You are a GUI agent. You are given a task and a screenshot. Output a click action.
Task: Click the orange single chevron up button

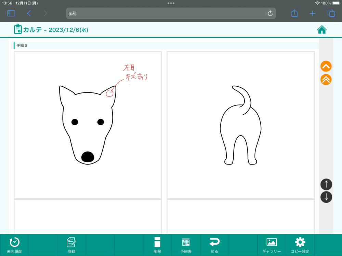click(x=326, y=66)
